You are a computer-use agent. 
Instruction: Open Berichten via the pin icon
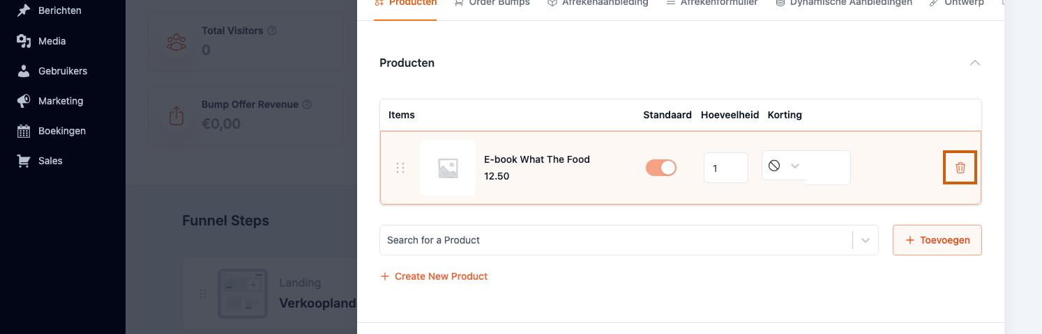pyautogui.click(x=24, y=11)
